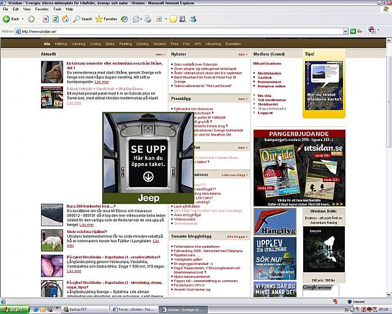392x314 pixels.
Task: Refresh the page using the toolbar icon
Action: [56, 19]
